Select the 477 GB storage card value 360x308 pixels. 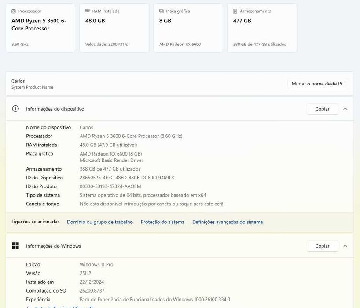[242, 21]
